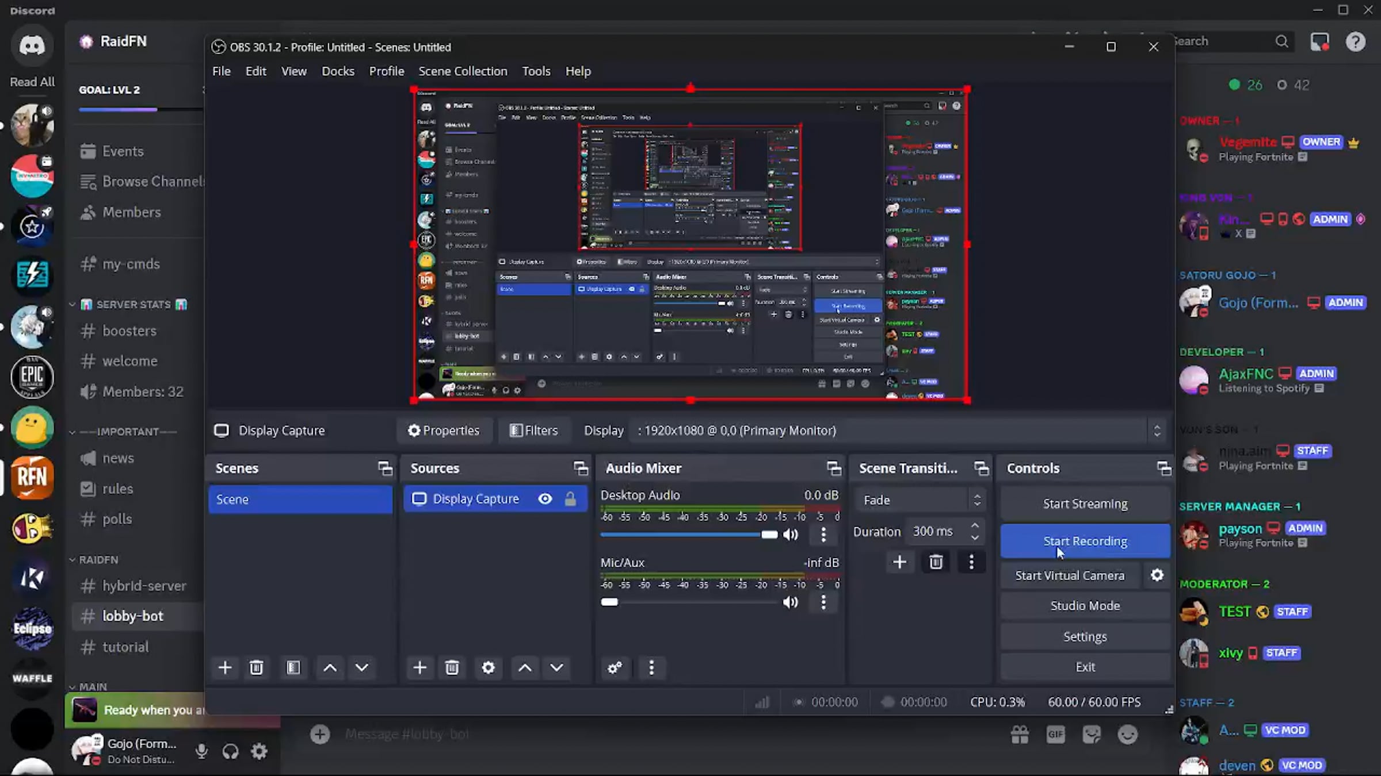Open the Fade transition dropdown
Image resolution: width=1381 pixels, height=776 pixels.
(920, 500)
